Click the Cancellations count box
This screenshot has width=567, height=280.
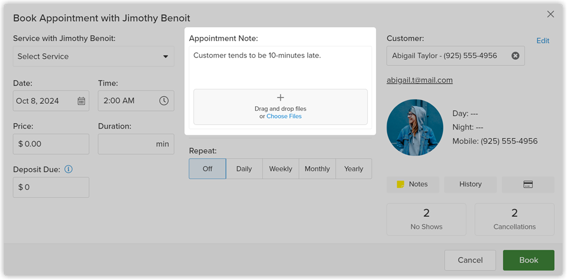pyautogui.click(x=514, y=219)
